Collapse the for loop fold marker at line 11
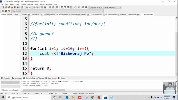Image resolution: width=178 pixels, height=100 pixels. tap(28, 49)
